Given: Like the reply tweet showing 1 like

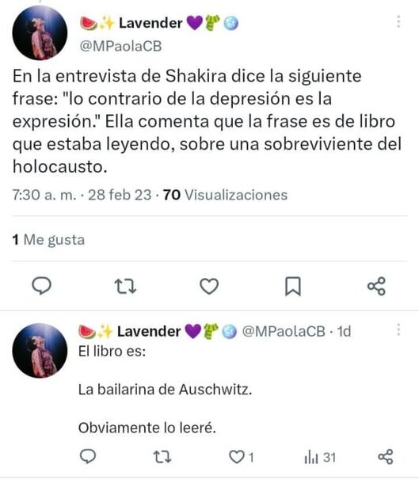Looking at the screenshot, I should coord(241,457).
